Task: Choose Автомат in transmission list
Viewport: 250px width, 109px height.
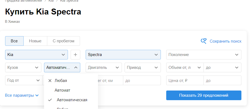Action: pyautogui.click(x=71, y=90)
